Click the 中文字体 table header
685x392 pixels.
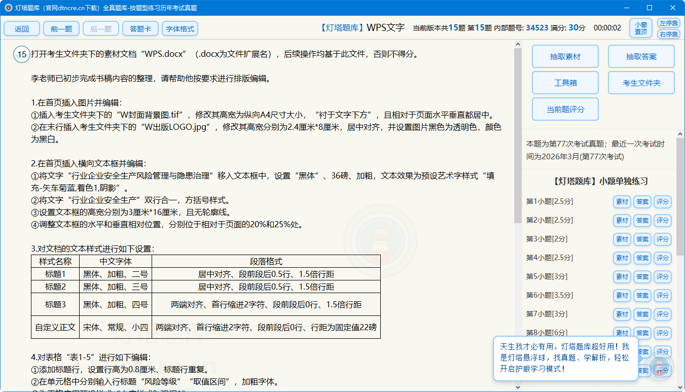coord(116,261)
